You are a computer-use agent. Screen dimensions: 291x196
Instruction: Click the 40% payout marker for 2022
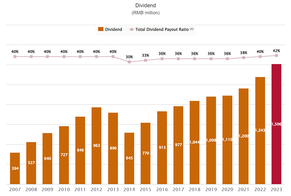[260, 57]
